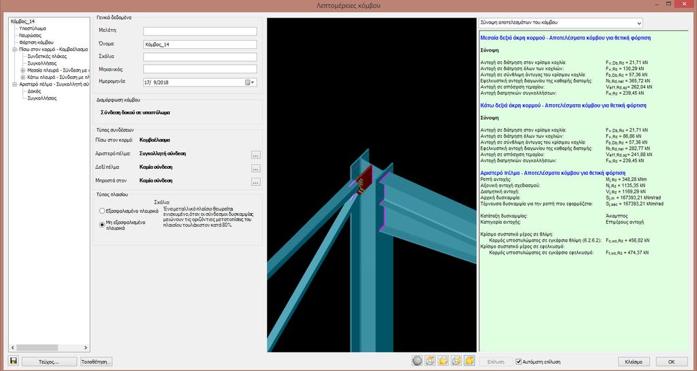Screen dimensions: 697x371
Task: Select the Μεσαία πλευρά tree item
Action: 58,70
